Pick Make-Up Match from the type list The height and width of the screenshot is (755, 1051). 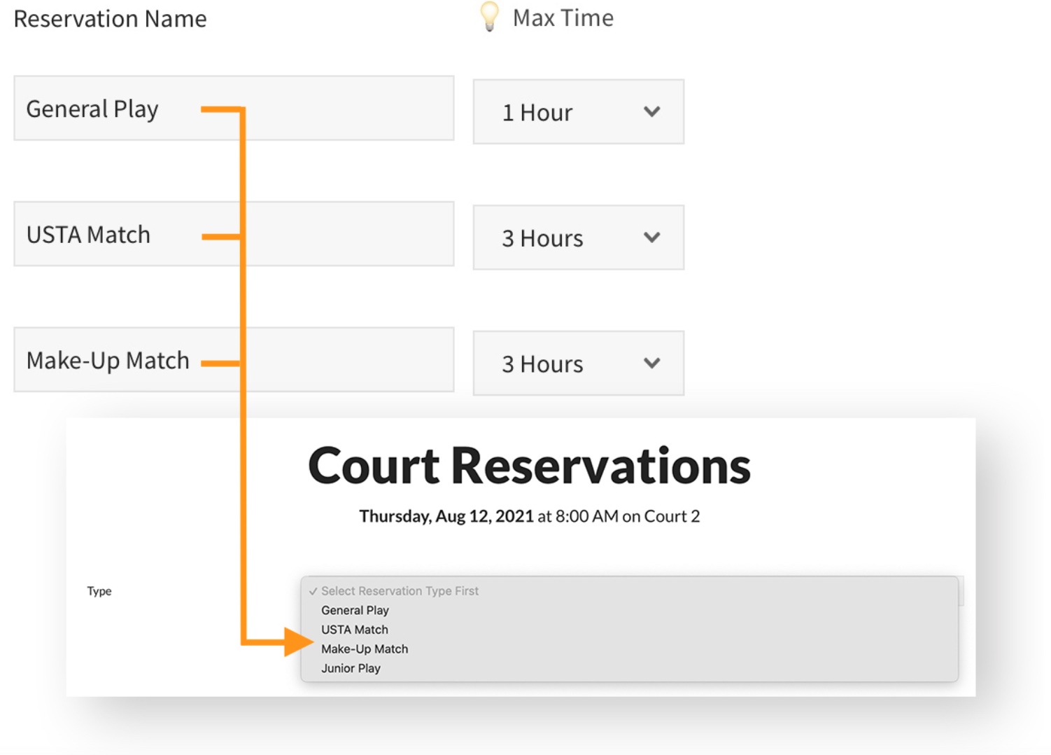click(x=365, y=649)
